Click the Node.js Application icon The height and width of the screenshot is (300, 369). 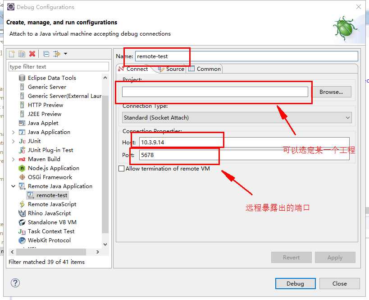22,168
